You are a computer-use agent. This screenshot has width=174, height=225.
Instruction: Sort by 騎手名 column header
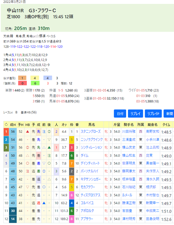coord(129,125)
